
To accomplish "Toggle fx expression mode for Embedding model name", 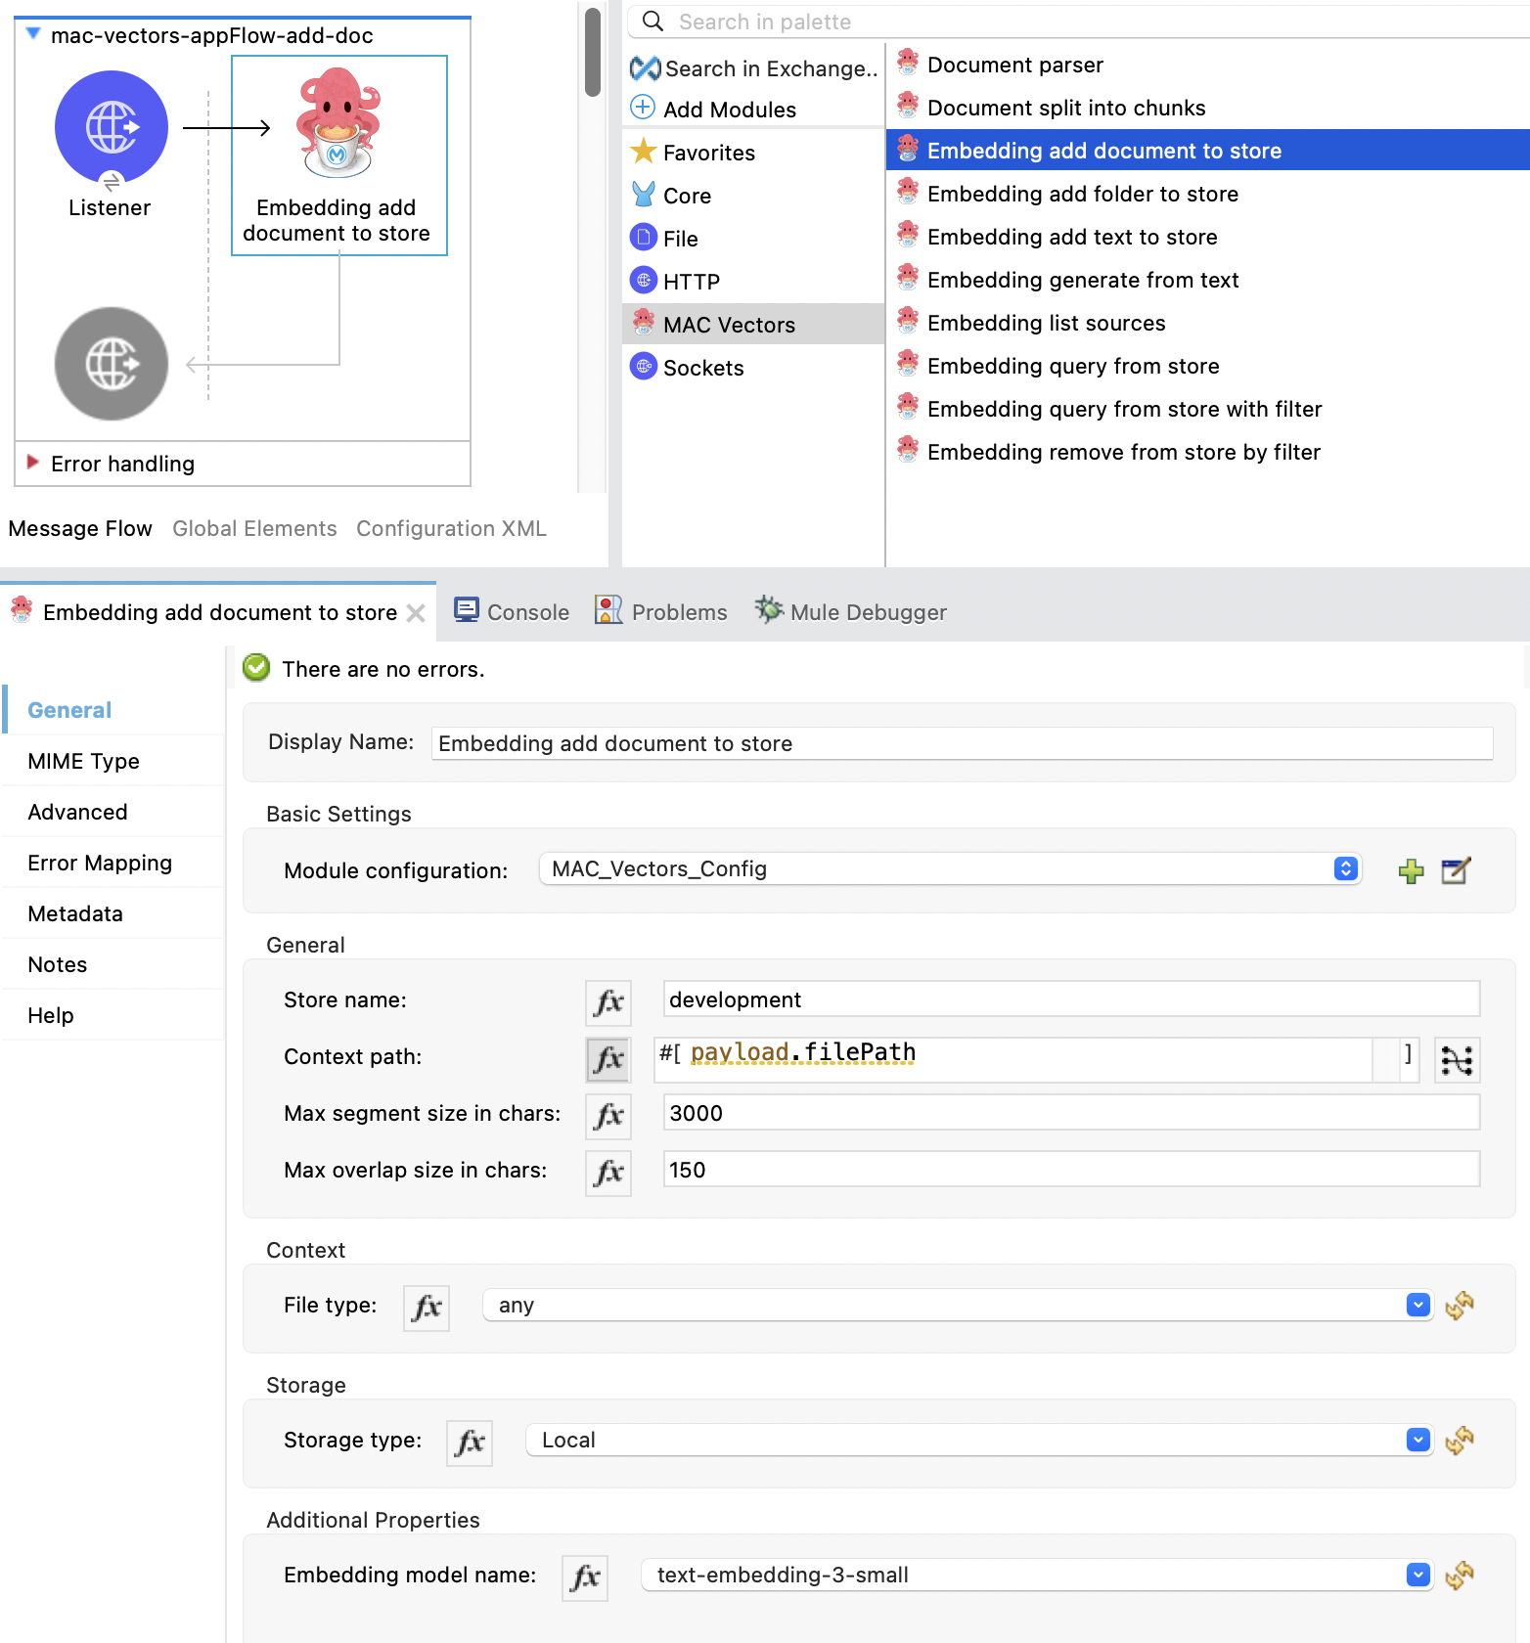I will coord(585,1577).
